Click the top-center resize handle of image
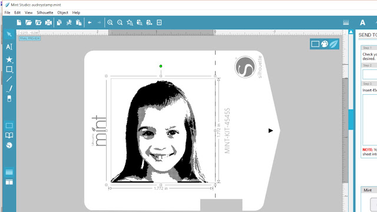This screenshot has width=377, height=212. click(161, 76)
